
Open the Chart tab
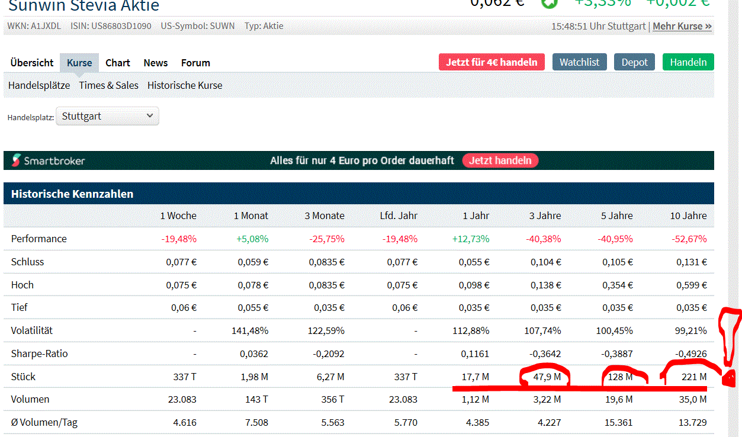tap(118, 63)
